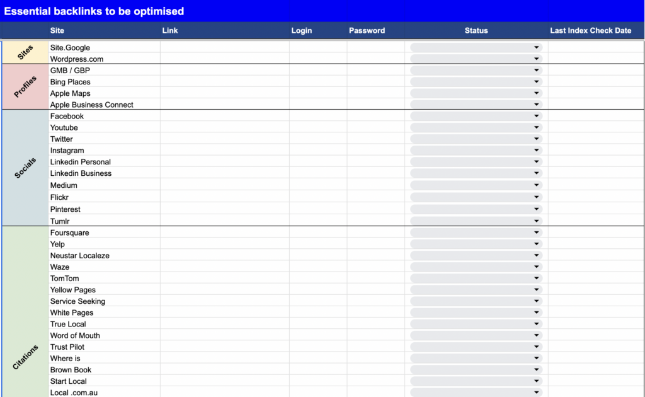Select the Status column header

click(x=476, y=30)
